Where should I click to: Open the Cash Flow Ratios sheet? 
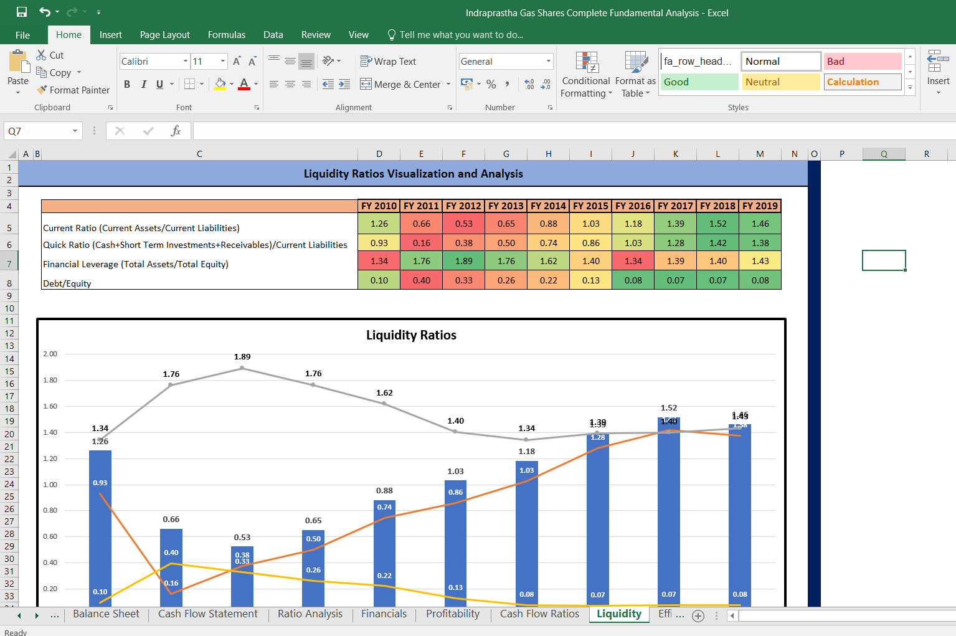coord(539,614)
